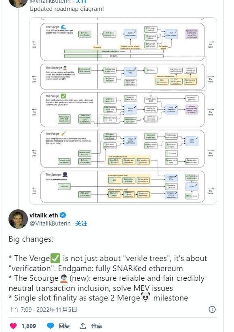Screen dimensions: 234x332
Task: Click the 关注 follow link beside @VitalikButerin
Action: click(81, 223)
